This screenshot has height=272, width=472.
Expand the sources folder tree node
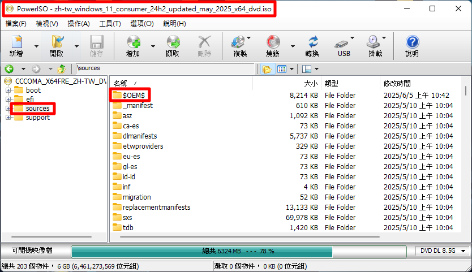click(x=8, y=109)
